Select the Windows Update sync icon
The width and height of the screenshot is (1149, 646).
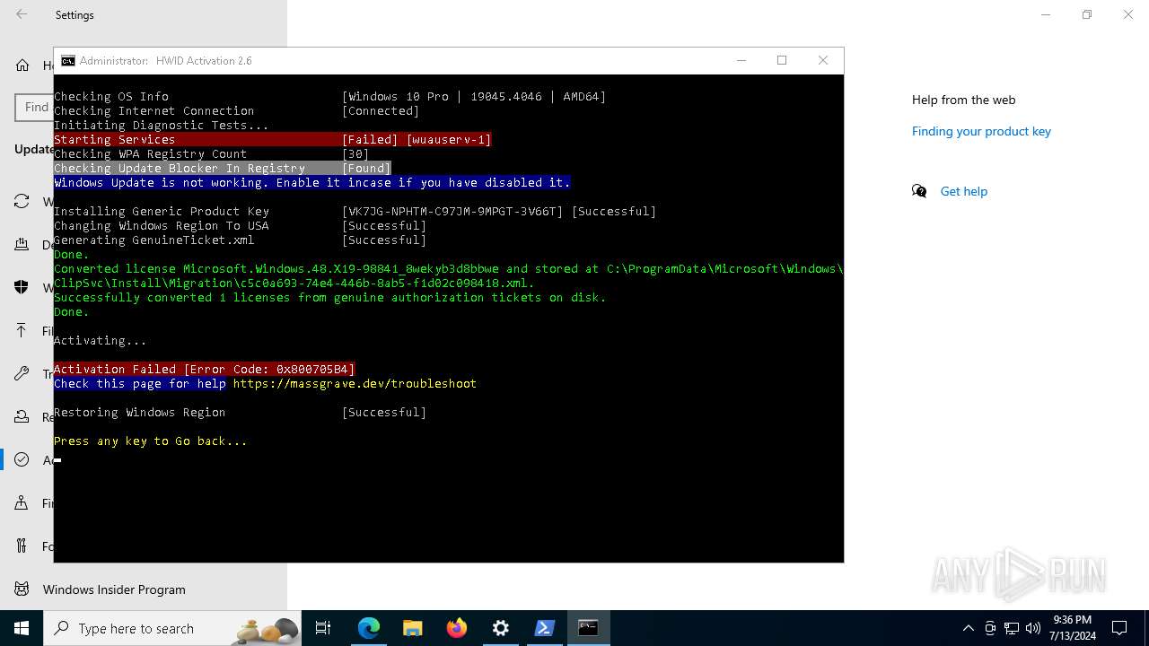(22, 201)
